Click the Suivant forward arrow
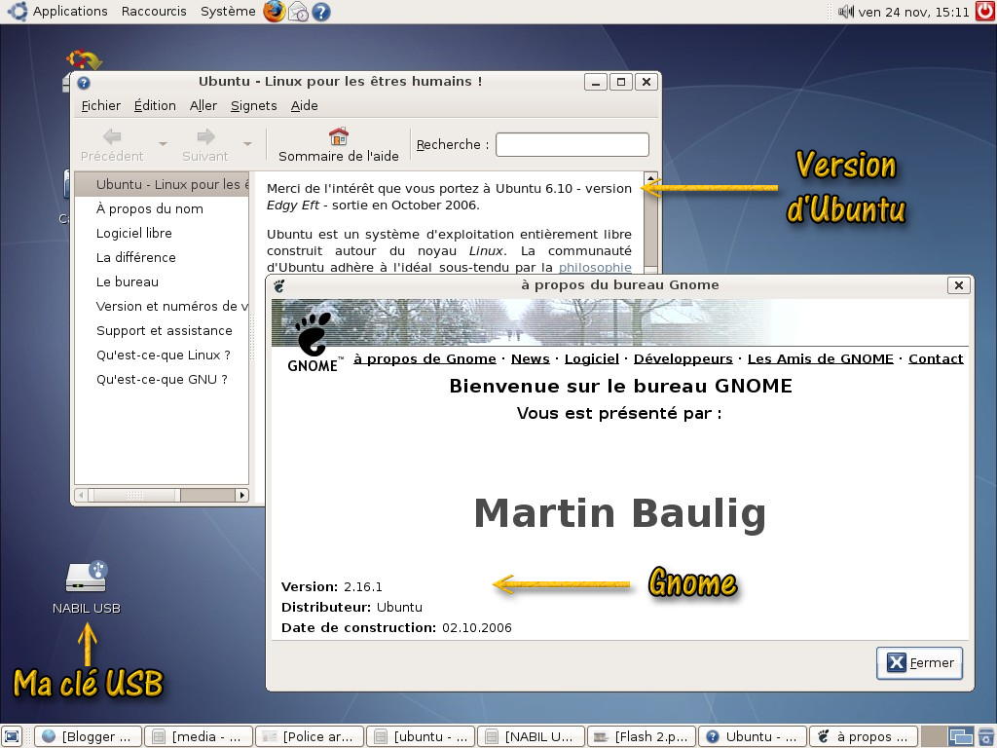This screenshot has height=748, width=997. pyautogui.click(x=205, y=136)
